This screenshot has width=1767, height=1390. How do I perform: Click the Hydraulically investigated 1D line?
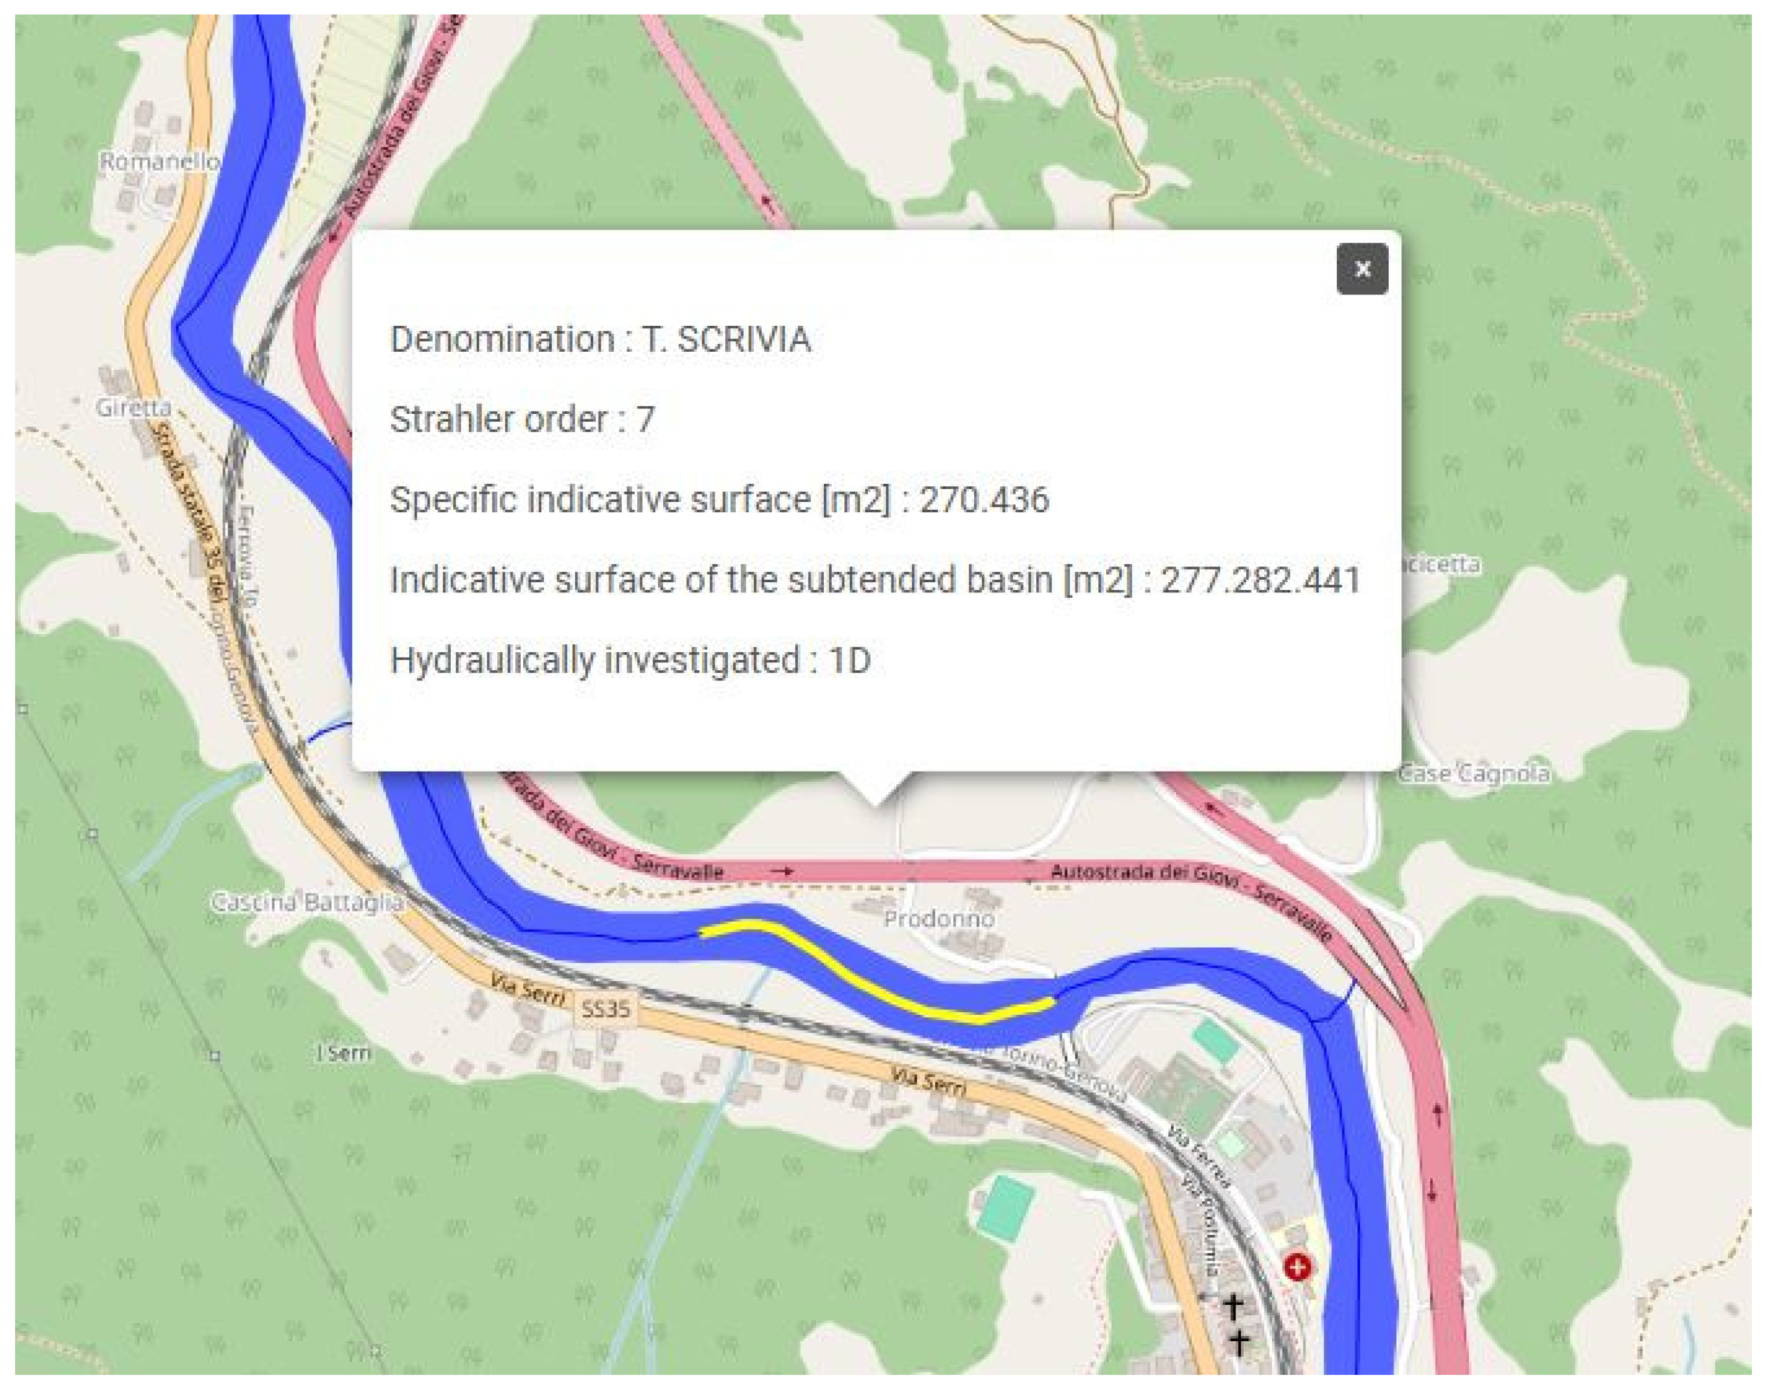pyautogui.click(x=630, y=660)
